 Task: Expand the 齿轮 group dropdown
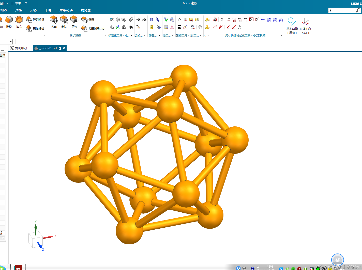click(145, 36)
